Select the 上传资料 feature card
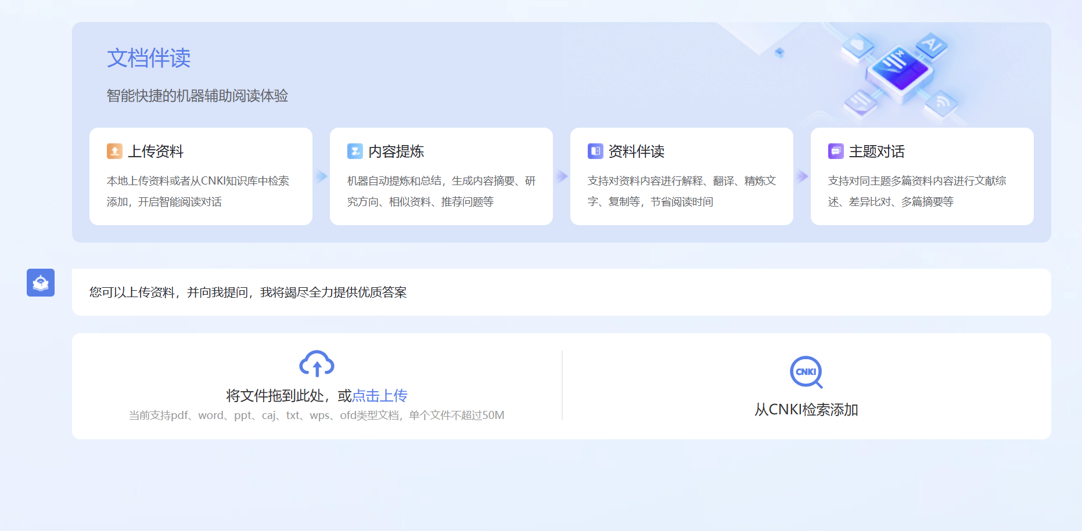The image size is (1082, 531). pyautogui.click(x=200, y=175)
